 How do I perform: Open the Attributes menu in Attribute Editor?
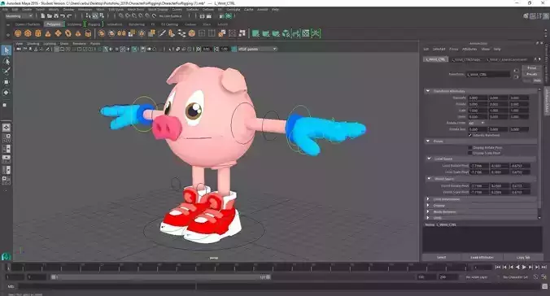point(469,49)
